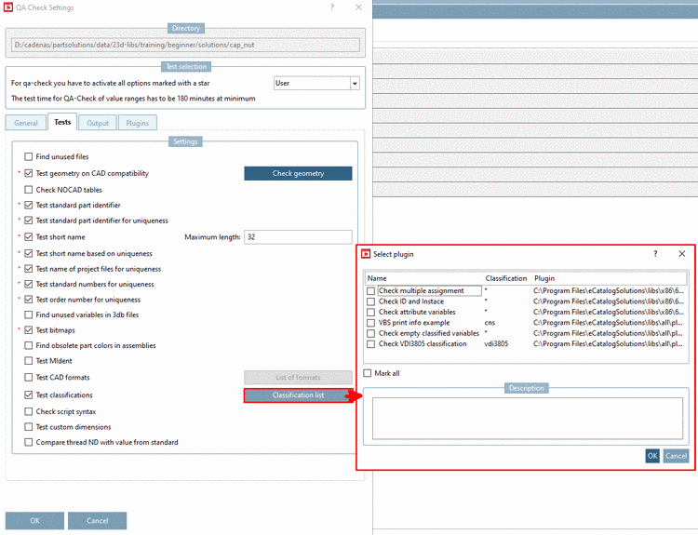Image resolution: width=698 pixels, height=535 pixels.
Task: Enable Check NOCAD tables option
Action: (x=29, y=190)
